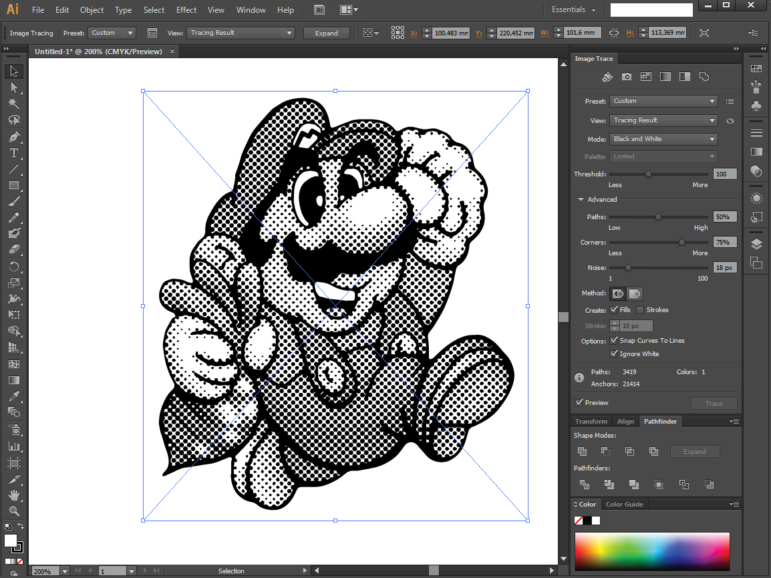Switch to the Align tab
Viewport: 771px width, 578px height.
(625, 422)
